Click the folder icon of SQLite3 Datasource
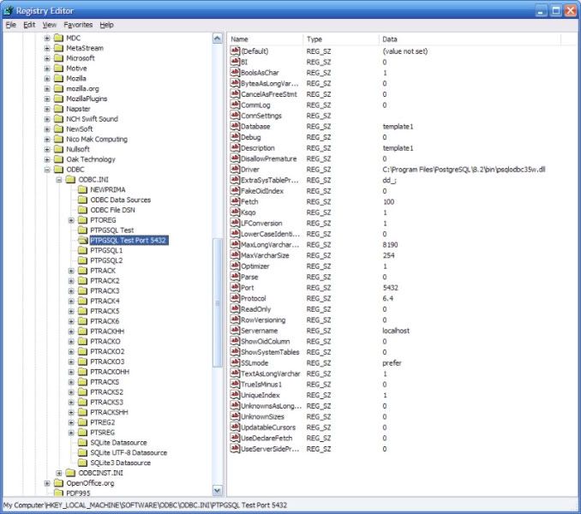 [83, 463]
